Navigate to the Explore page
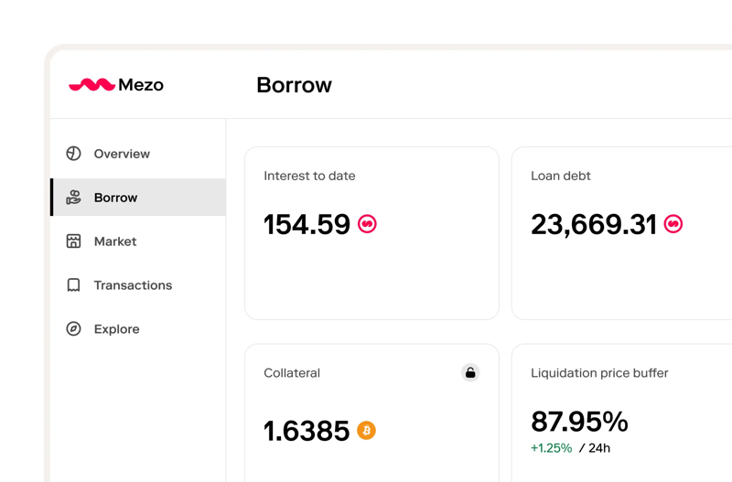Screen dimensions: 732x482 click(117, 329)
